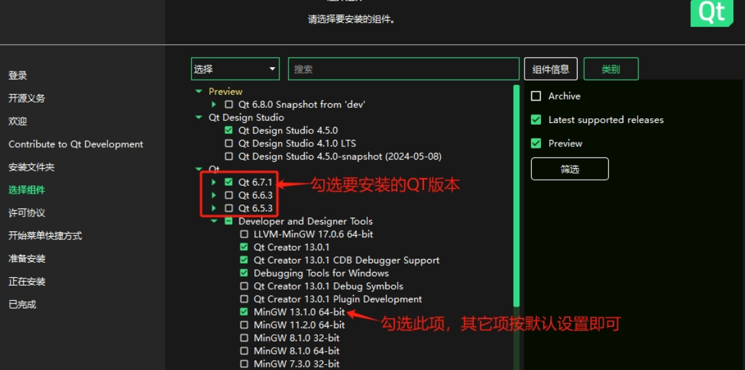Click the MinGW 13.1.0 64-bit label
Screen dimensions: 745x370
coord(300,312)
